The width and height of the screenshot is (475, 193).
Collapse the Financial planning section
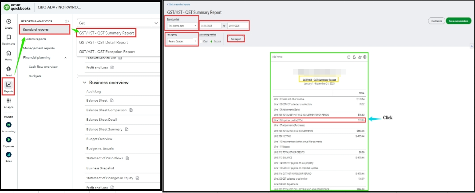65,58
